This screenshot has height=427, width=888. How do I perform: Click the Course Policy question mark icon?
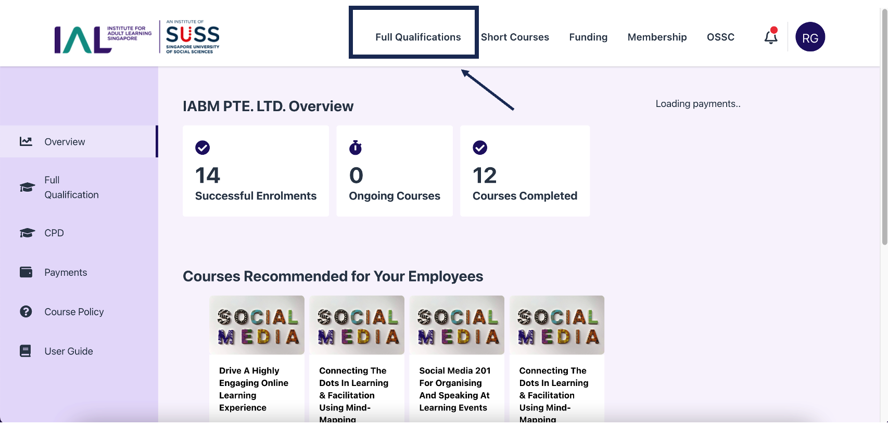click(26, 312)
